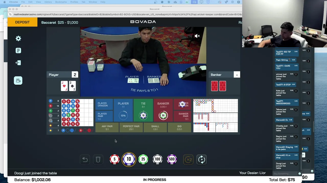Bet on the Banker Pair 11:1 spot

click(182, 116)
